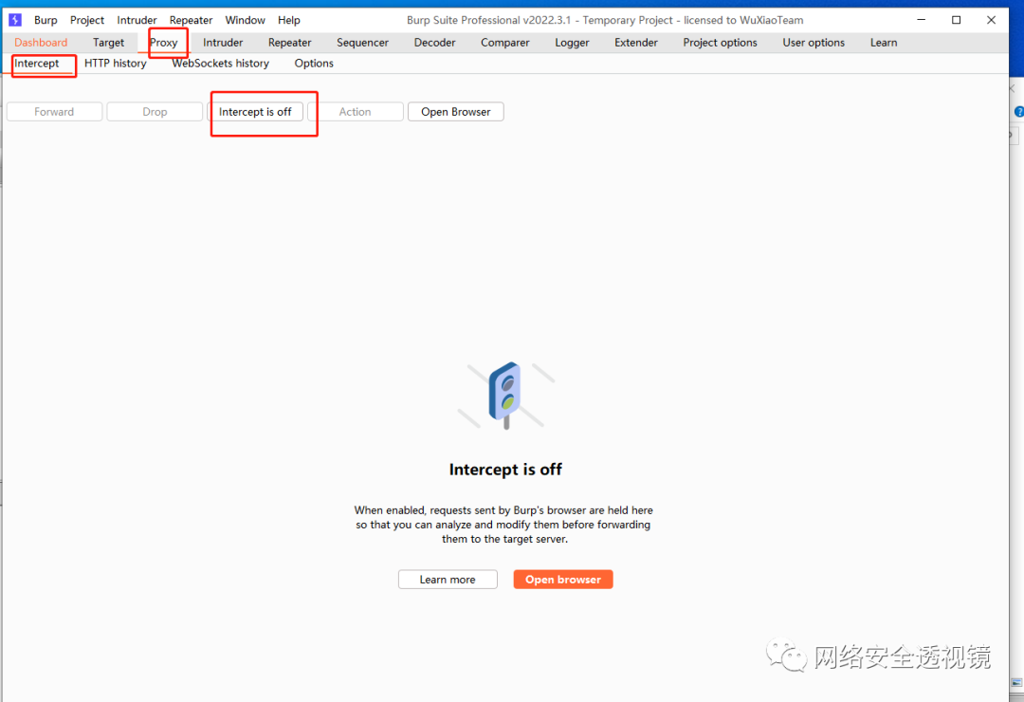This screenshot has height=702, width=1024.
Task: Go to Project options tab
Action: (x=720, y=43)
